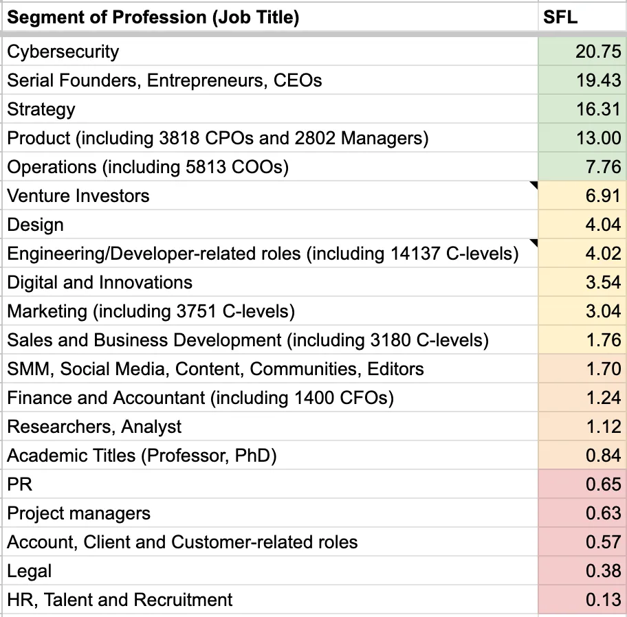Viewport: 627px width, 617px height.
Task: Select the Academic Titles (Professor, PhD) cell
Action: 270,455
